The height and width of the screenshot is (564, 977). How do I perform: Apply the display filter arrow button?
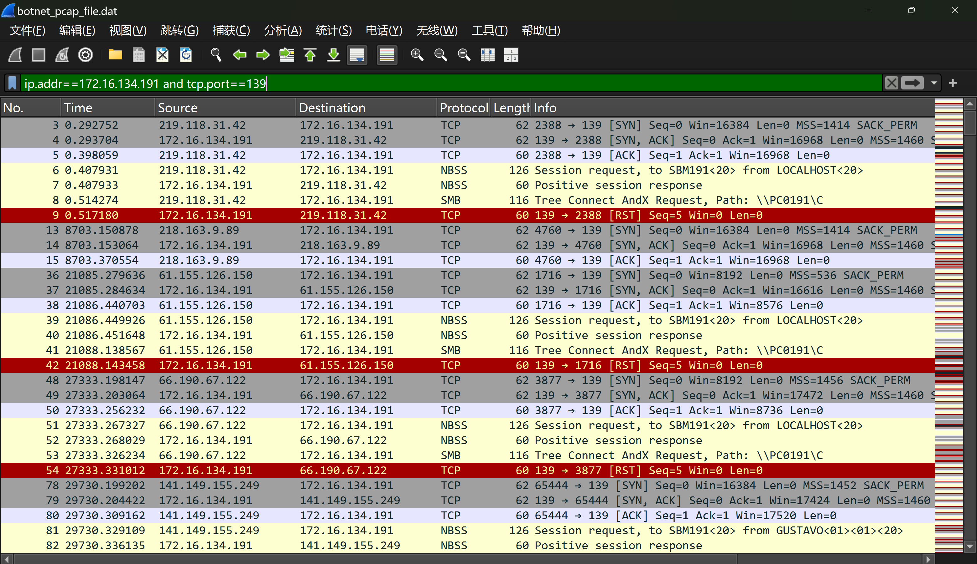[912, 83]
